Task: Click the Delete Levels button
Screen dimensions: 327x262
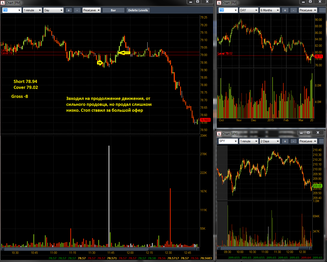Action: (138, 10)
